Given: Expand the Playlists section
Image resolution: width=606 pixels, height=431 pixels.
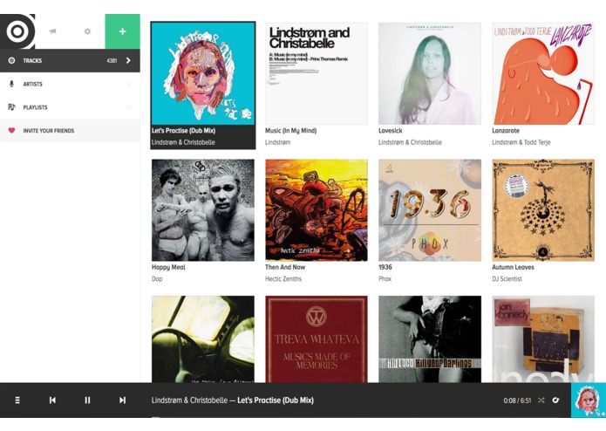Looking at the screenshot, I should [x=128, y=107].
